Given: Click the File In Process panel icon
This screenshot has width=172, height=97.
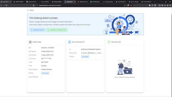Looking at the screenshot, I should (x=70, y=42).
